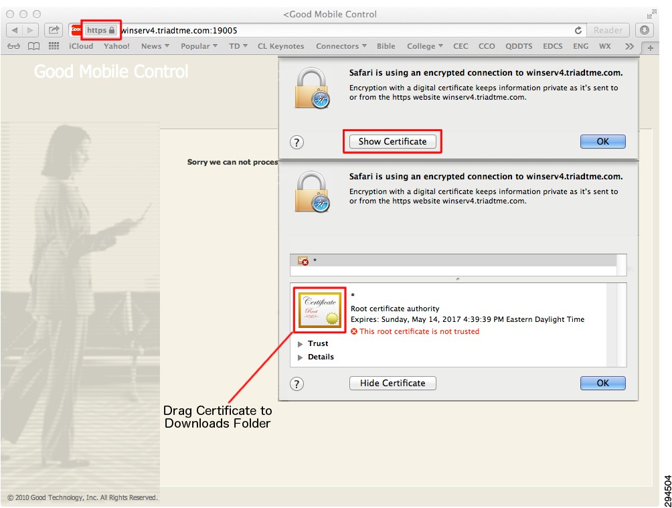
Task: Expand the Details disclosure triangle
Action: pyautogui.click(x=301, y=357)
